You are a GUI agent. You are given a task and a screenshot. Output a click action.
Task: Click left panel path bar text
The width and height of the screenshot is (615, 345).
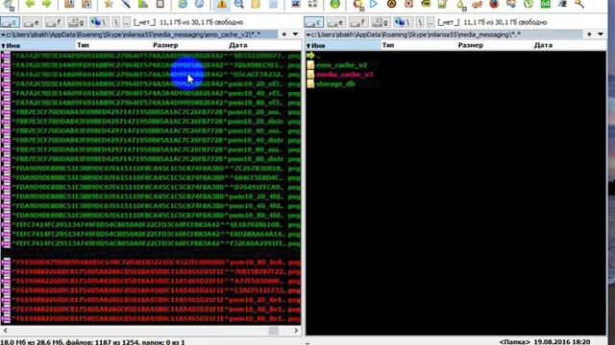134,34
